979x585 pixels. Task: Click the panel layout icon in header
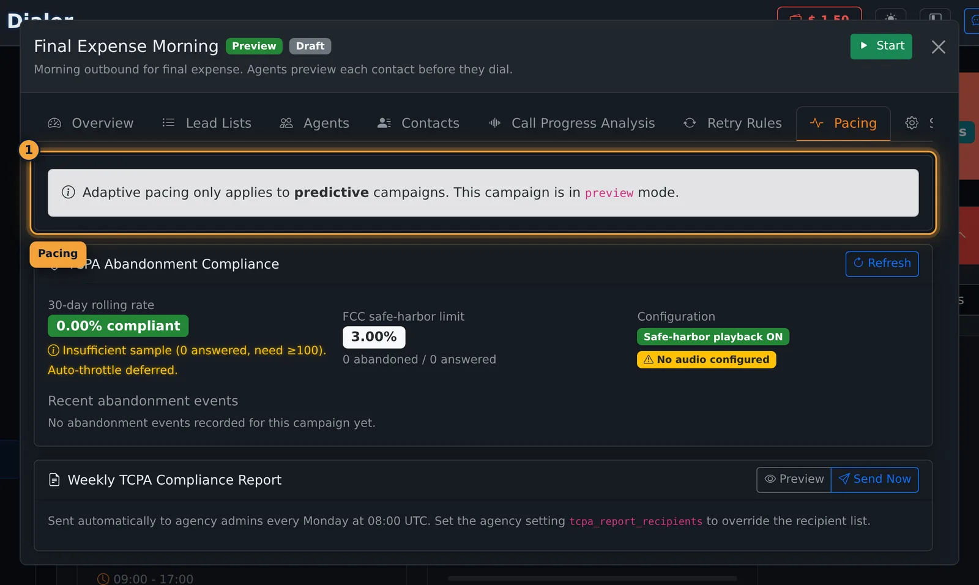click(x=936, y=18)
